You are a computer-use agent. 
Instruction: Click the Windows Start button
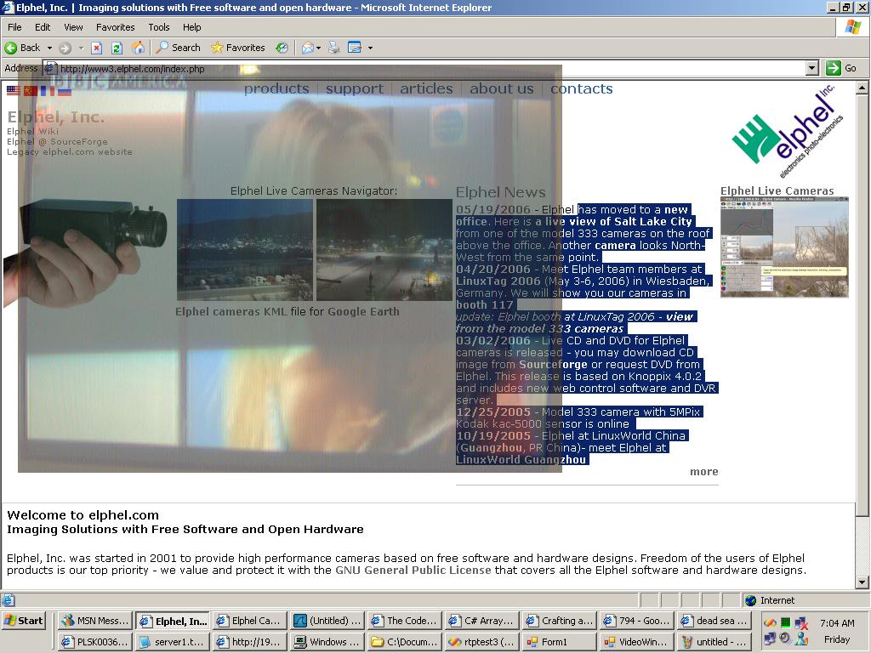coord(23,621)
